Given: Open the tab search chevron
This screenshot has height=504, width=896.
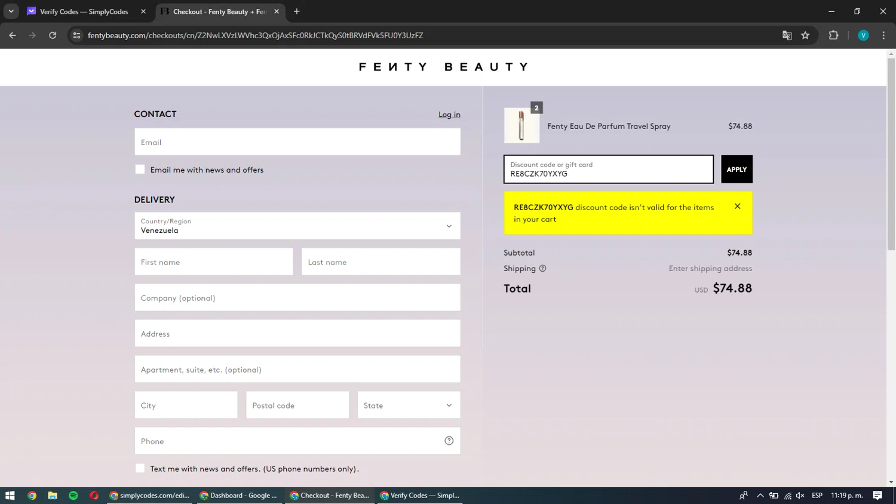Looking at the screenshot, I should tap(11, 11).
